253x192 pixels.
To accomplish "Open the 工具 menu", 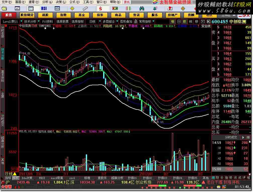I will (88, 2).
